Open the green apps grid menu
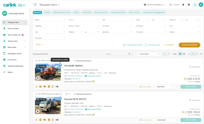The image size is (204, 124). click(200, 5)
